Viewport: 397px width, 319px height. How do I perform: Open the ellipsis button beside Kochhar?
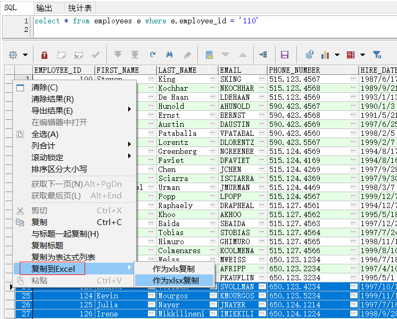point(213,88)
